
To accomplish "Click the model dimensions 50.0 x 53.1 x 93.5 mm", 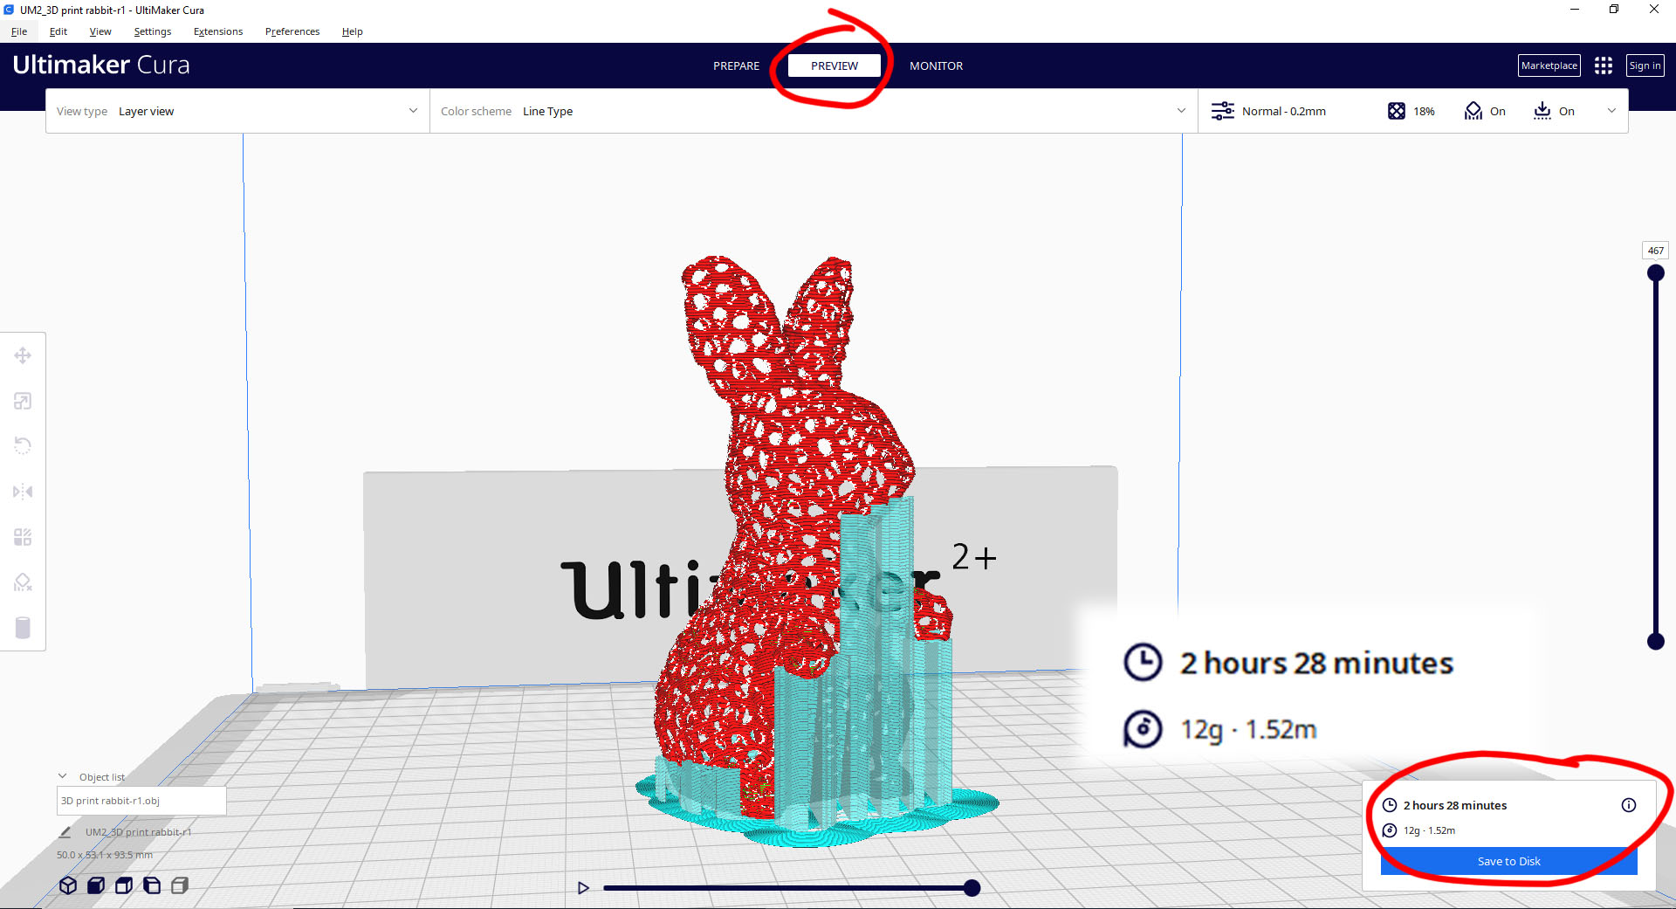I will pos(105,855).
